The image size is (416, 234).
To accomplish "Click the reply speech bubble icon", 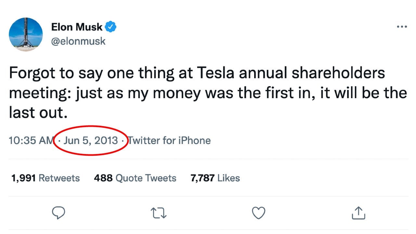I will pos(59,213).
